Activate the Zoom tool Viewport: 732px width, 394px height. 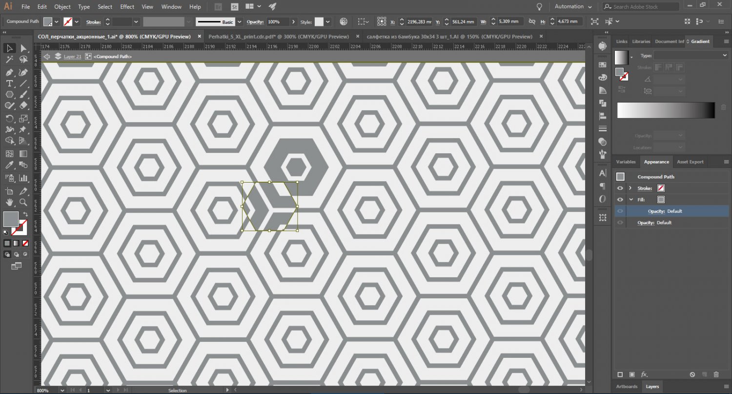tap(23, 202)
